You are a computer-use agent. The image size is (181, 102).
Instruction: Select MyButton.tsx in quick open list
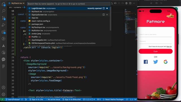(68, 30)
